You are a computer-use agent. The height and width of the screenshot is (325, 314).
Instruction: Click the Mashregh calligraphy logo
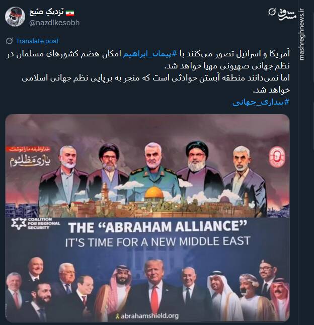[x=287, y=14]
